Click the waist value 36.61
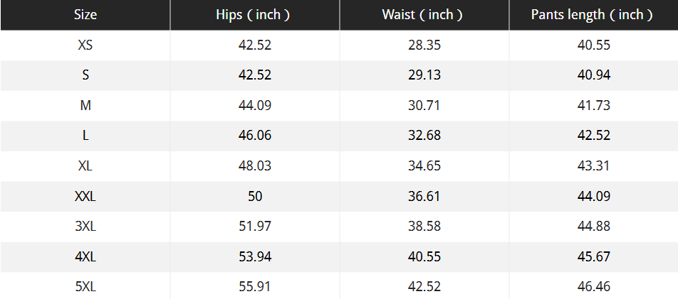 tap(424, 196)
